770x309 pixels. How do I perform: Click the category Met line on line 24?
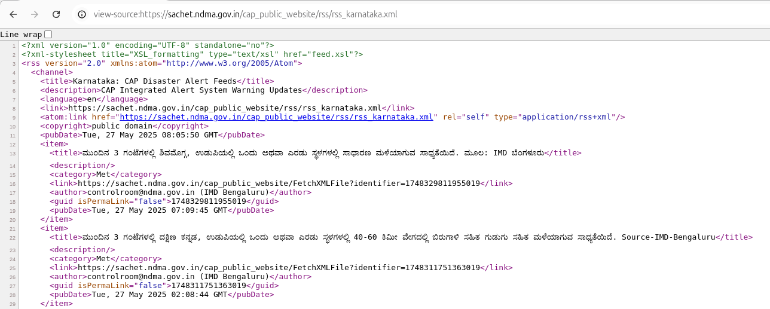[106, 259]
